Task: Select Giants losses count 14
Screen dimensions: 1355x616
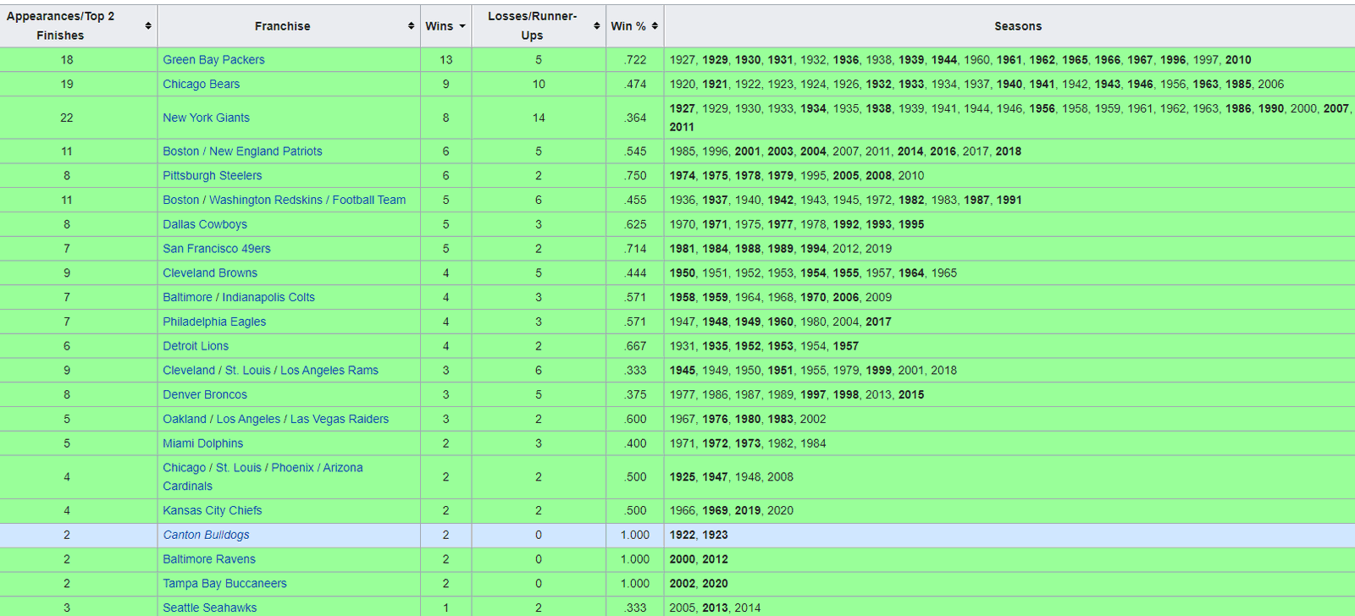Action: pyautogui.click(x=539, y=118)
